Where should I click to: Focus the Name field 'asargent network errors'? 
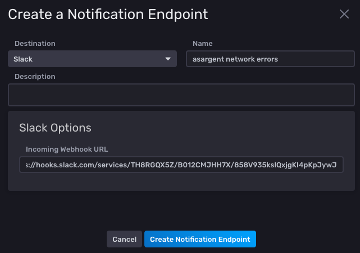click(270, 59)
